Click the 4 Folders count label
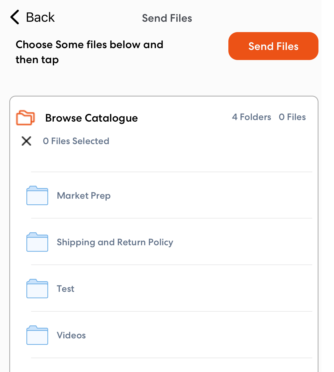This screenshot has width=334, height=372. [x=251, y=117]
